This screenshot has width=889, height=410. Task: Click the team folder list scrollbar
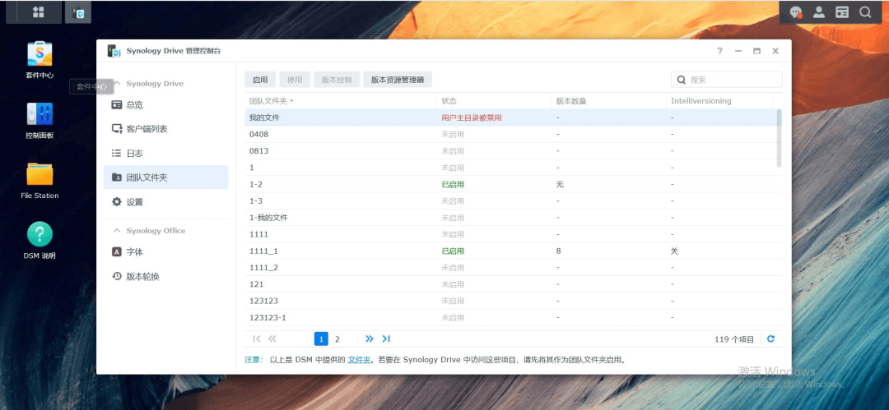click(x=779, y=138)
